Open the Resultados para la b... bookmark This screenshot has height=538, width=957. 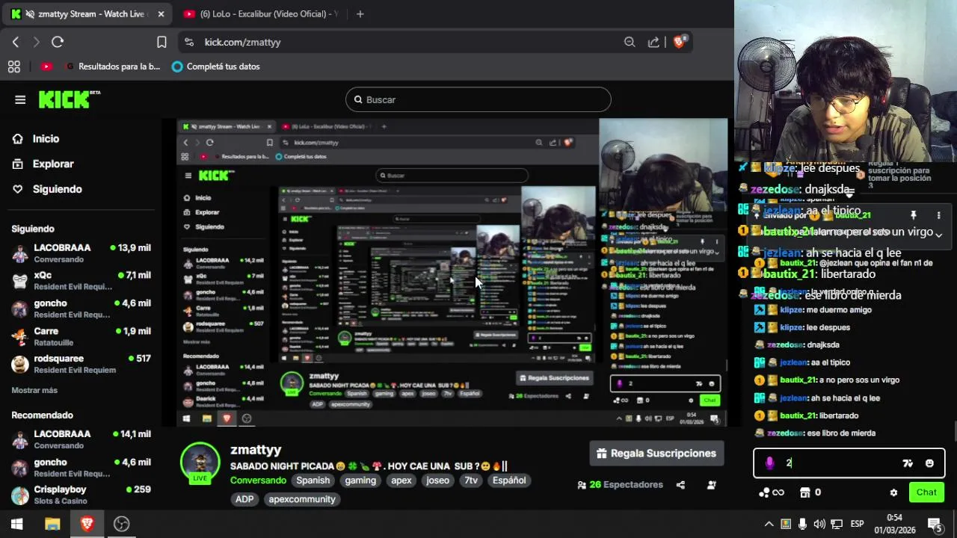point(113,67)
